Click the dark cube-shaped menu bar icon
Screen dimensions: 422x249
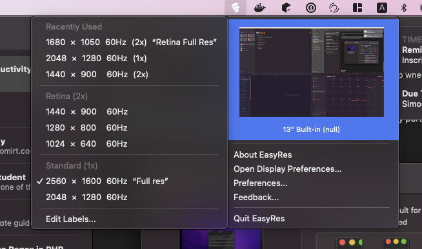pos(286,8)
